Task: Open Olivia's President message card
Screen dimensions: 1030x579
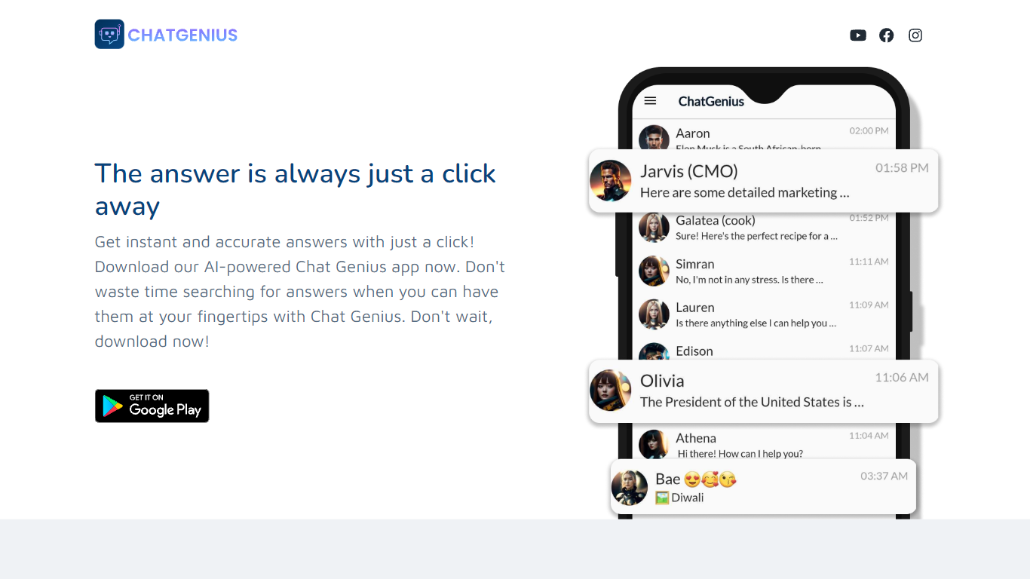Action: 763,391
